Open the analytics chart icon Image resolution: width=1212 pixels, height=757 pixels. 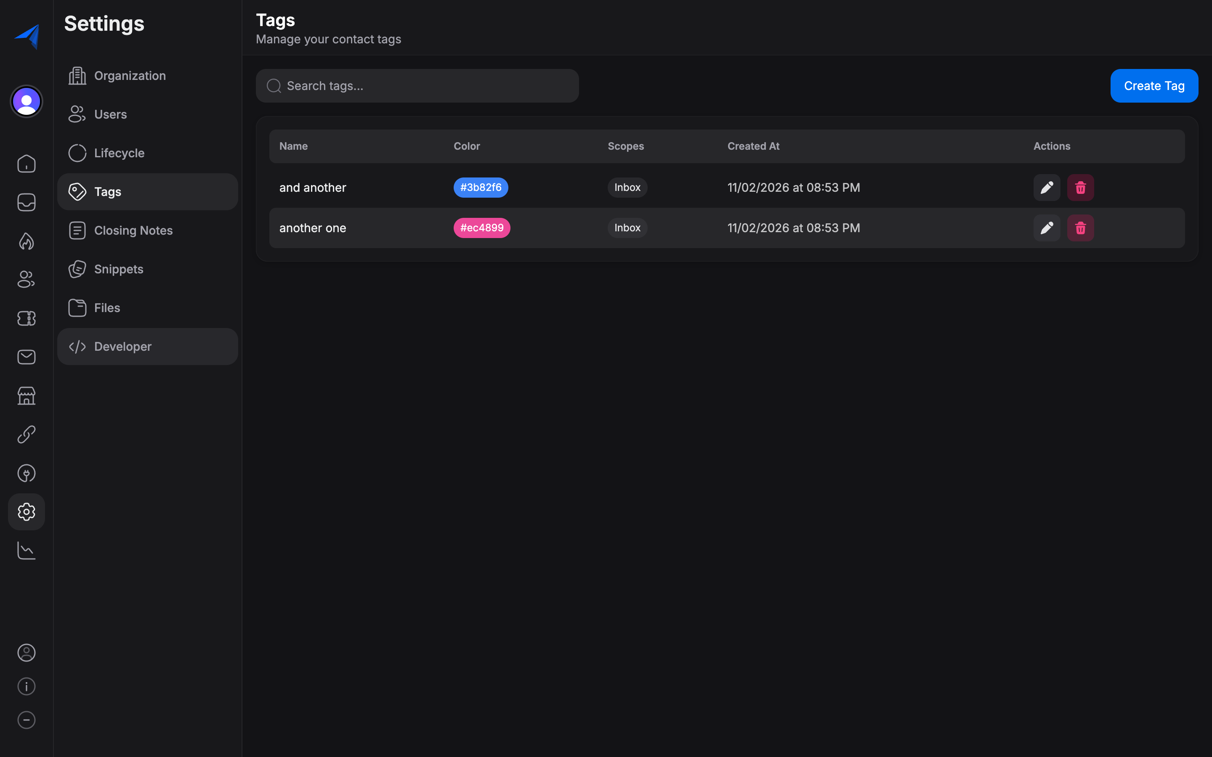[x=27, y=550]
